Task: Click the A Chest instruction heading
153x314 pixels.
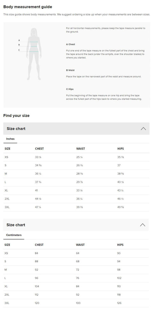Action: pos(70,44)
